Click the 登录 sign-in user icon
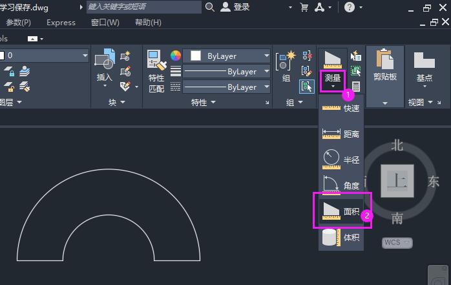This screenshot has height=285, width=451. [x=226, y=7]
